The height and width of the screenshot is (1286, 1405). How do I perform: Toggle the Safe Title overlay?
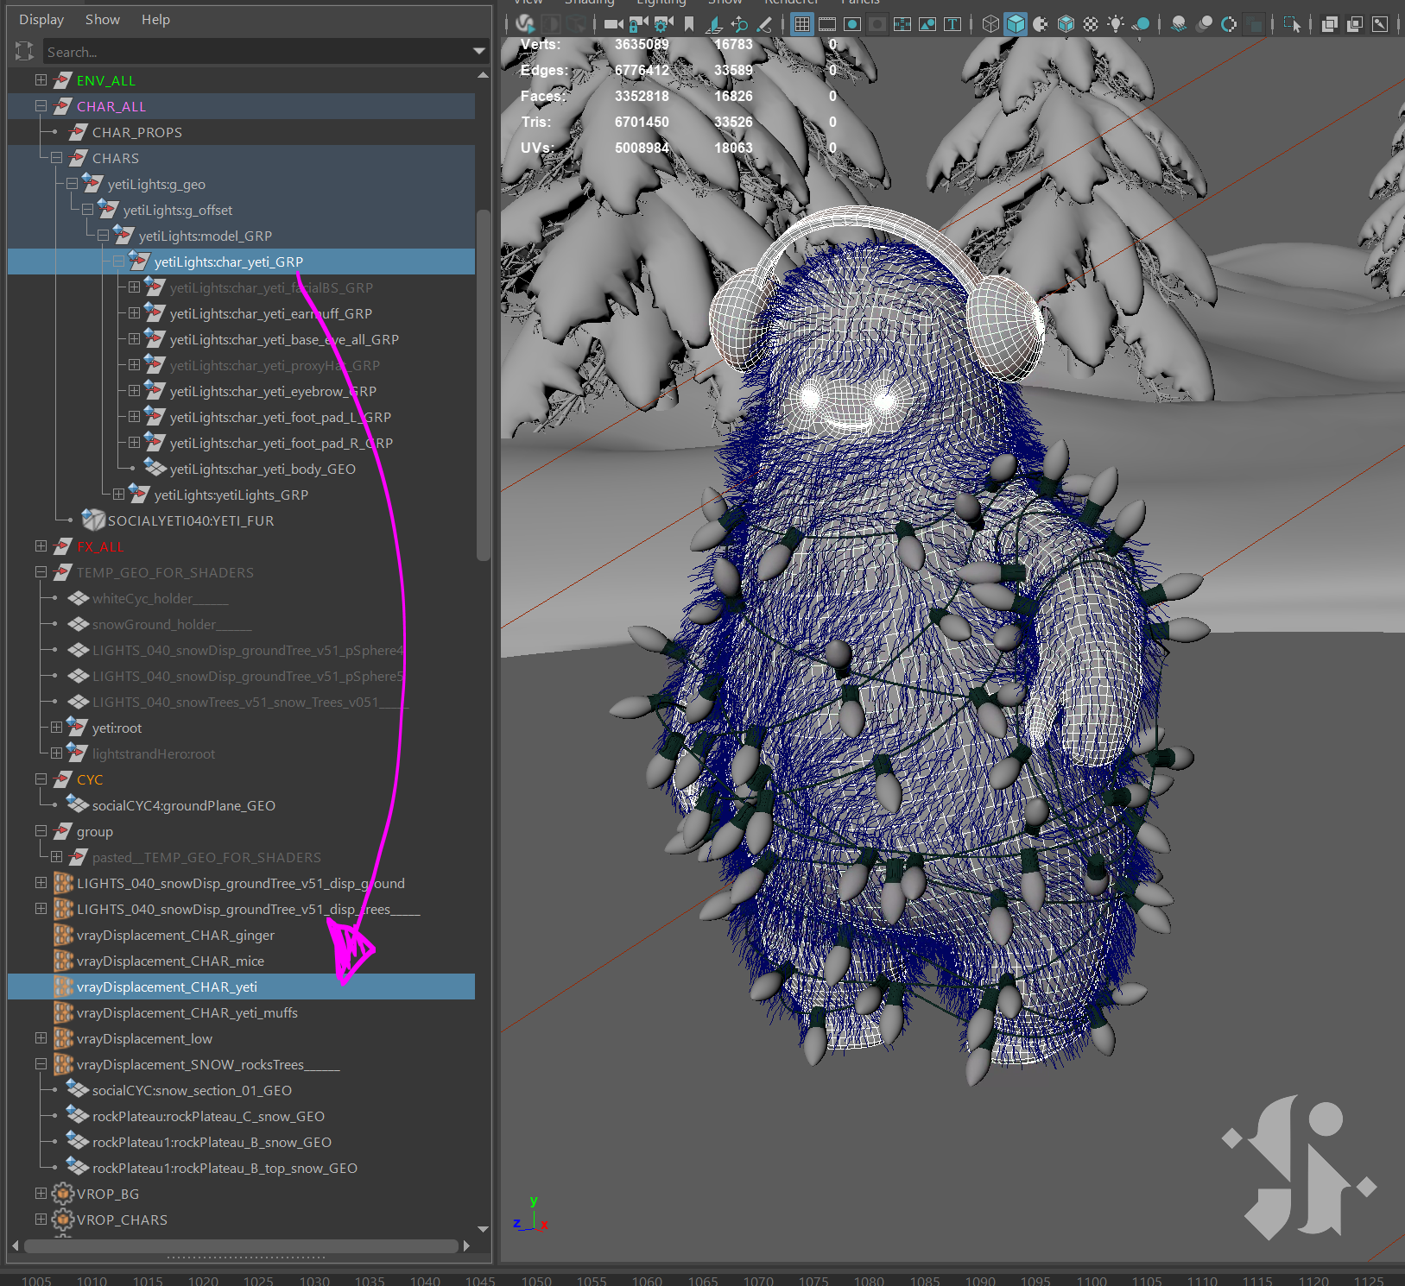point(952,24)
